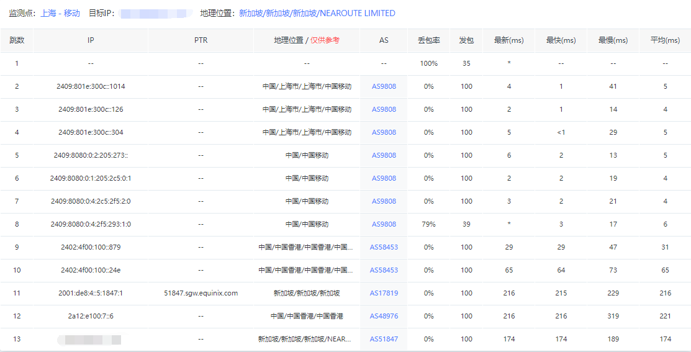
Task: Select the 平均(ms) column header
Action: point(665,40)
